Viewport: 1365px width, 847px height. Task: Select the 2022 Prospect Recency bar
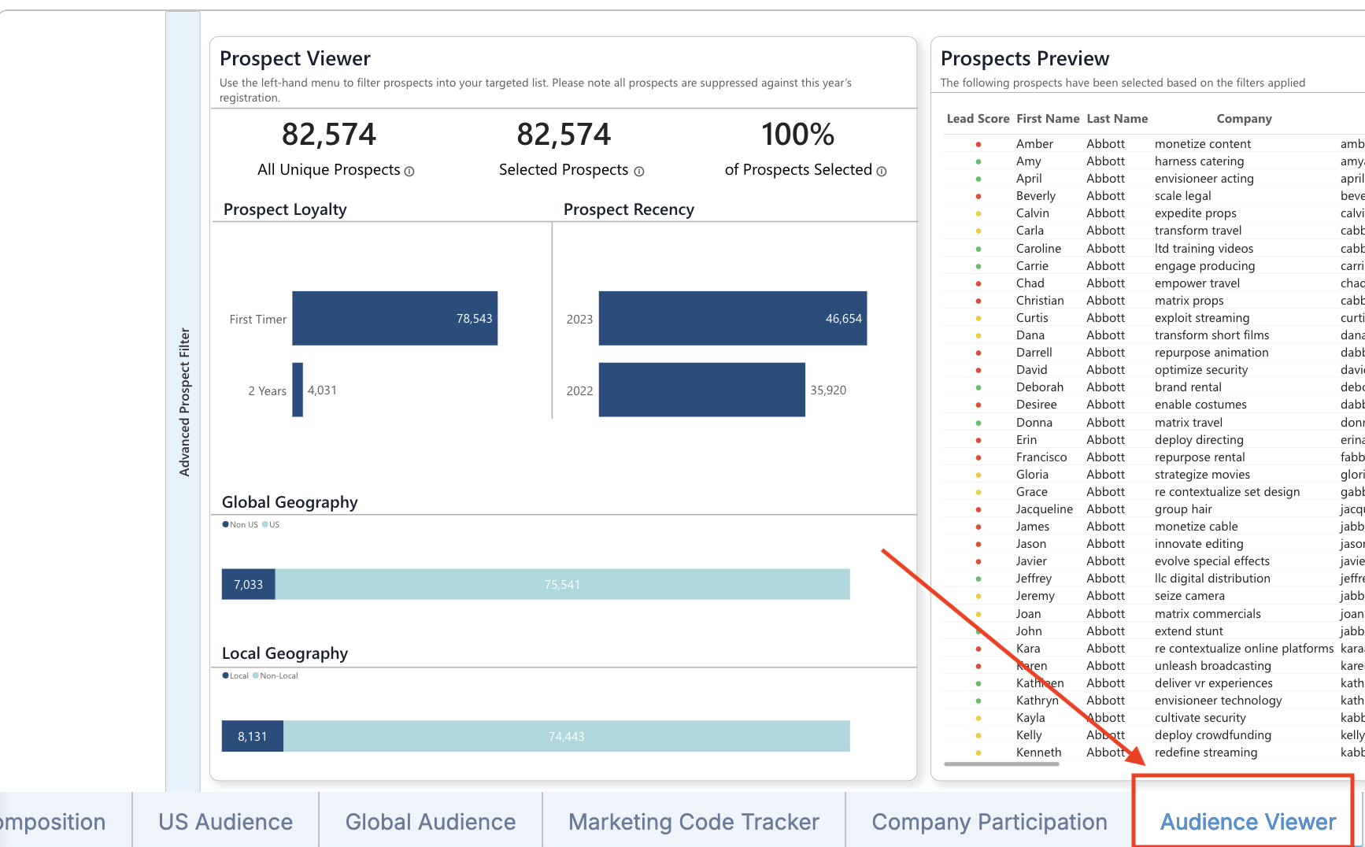pyautogui.click(x=701, y=390)
